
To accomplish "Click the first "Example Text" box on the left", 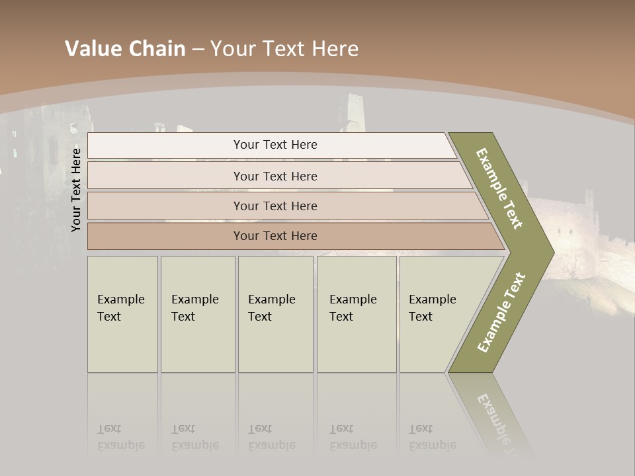I will (122, 313).
